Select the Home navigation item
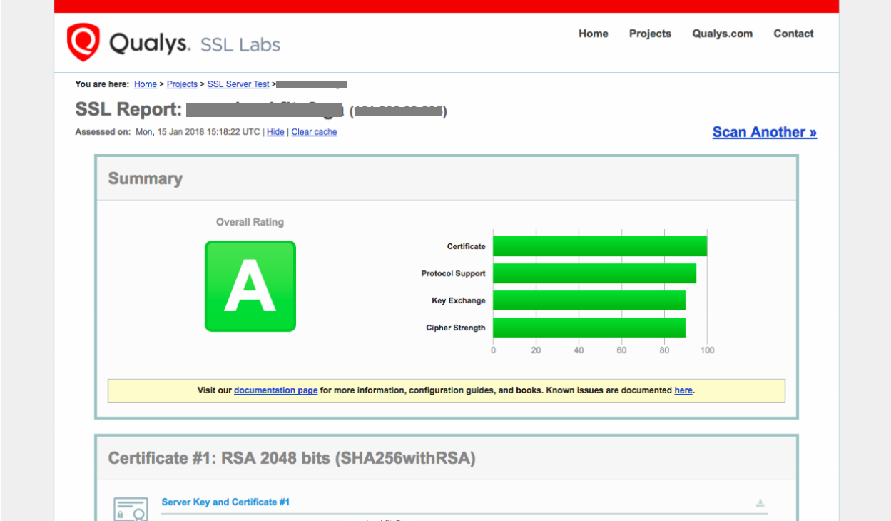The width and height of the screenshot is (891, 521). click(x=593, y=34)
